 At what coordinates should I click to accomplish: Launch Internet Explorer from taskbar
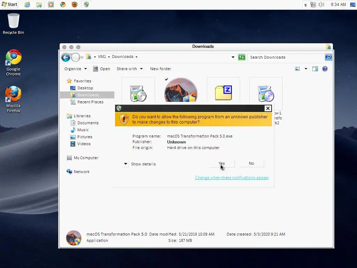27,4
